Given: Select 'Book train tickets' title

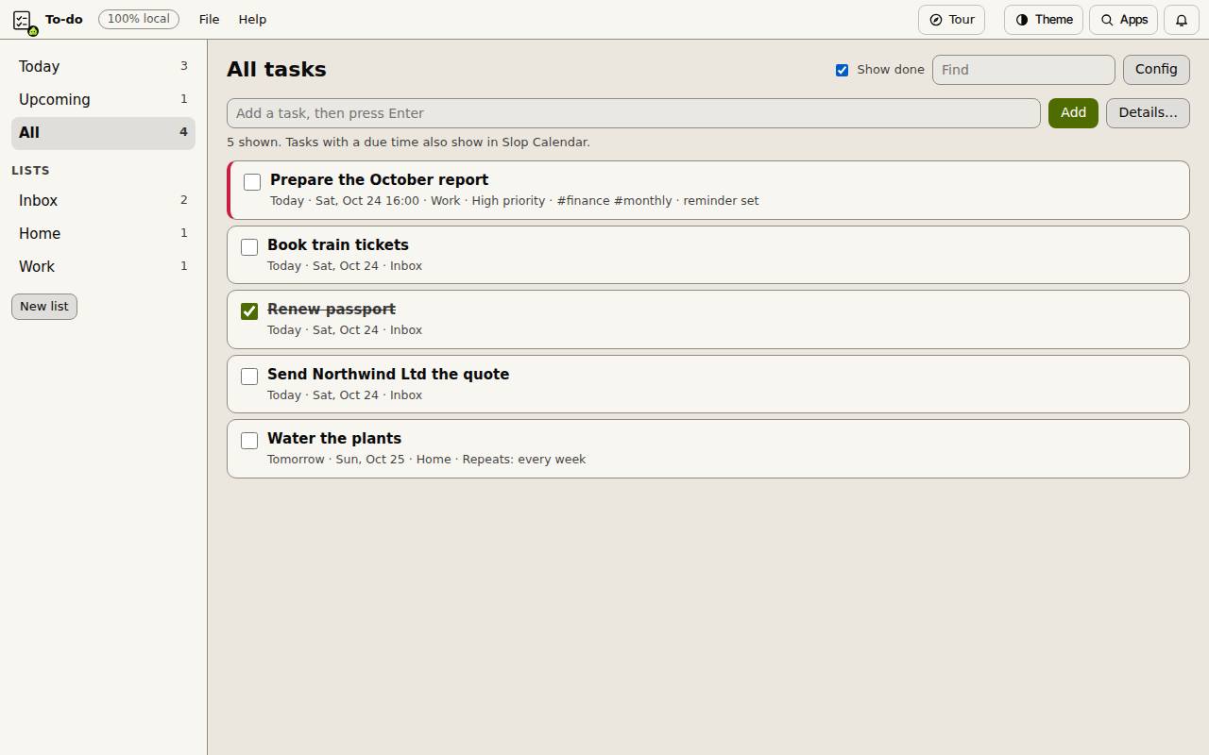Looking at the screenshot, I should [338, 245].
